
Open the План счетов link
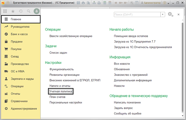click(x=57, y=97)
